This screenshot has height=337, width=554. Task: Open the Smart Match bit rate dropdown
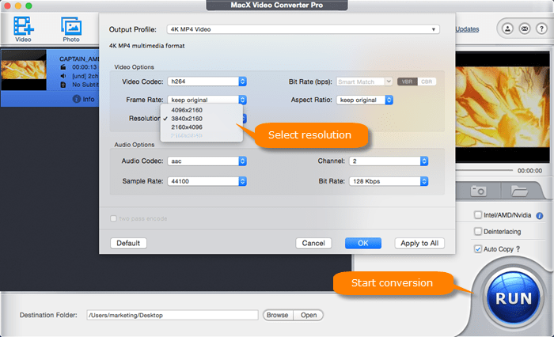tap(364, 81)
